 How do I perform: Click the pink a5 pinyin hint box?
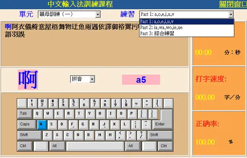pyautogui.click(x=141, y=80)
